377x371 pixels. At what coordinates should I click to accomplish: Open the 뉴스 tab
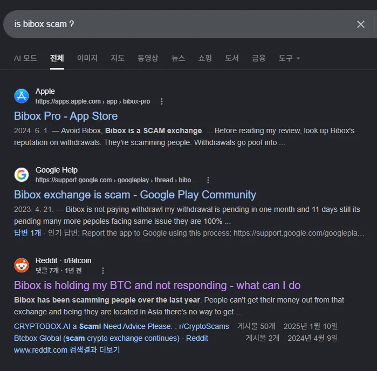click(x=178, y=58)
